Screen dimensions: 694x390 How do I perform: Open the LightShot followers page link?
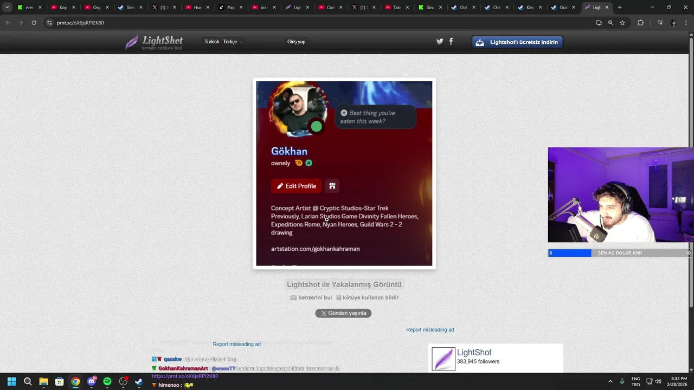pos(474,353)
